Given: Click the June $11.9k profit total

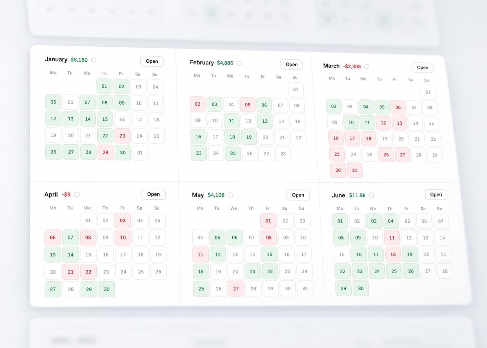Looking at the screenshot, I should (x=357, y=195).
